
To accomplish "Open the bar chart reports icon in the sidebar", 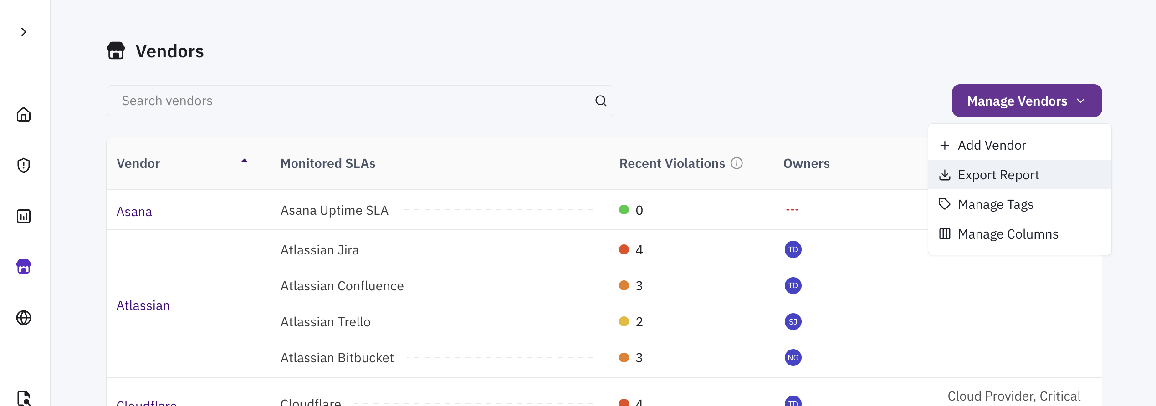I will pyautogui.click(x=24, y=216).
